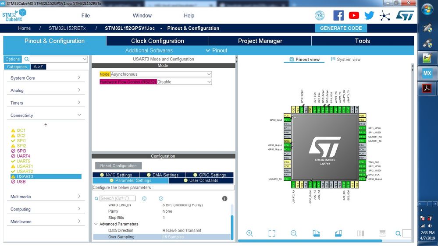The width and height of the screenshot is (438, 246).
Task: Collapse the Connectivity category
Action: 46,116
